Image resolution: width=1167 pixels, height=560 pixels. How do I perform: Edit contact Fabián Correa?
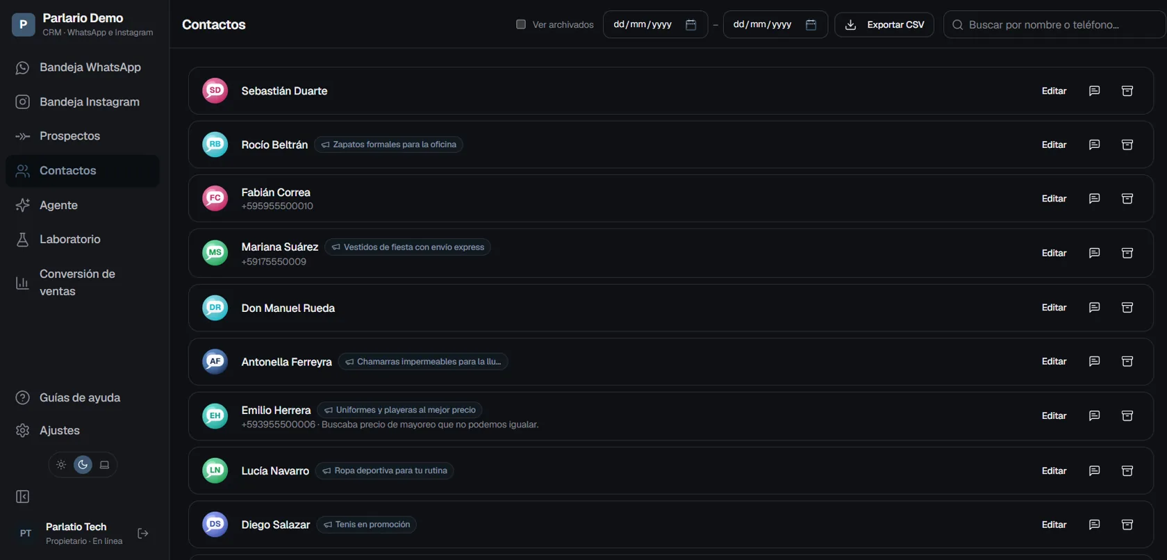[x=1054, y=199]
